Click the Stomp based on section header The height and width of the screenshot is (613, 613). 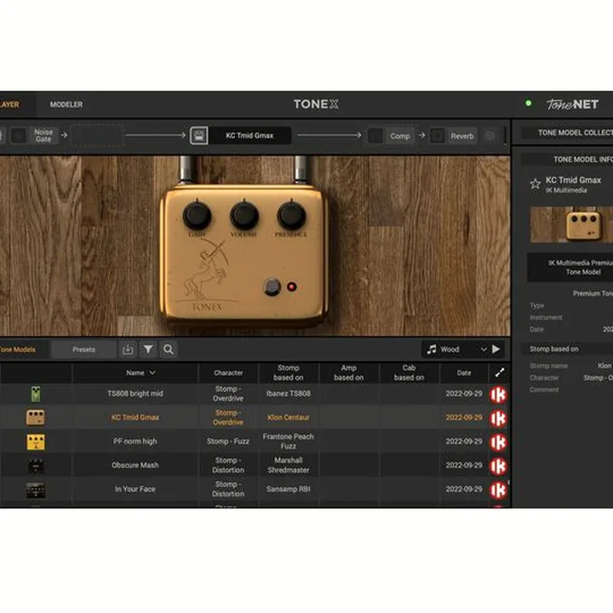tap(567, 349)
